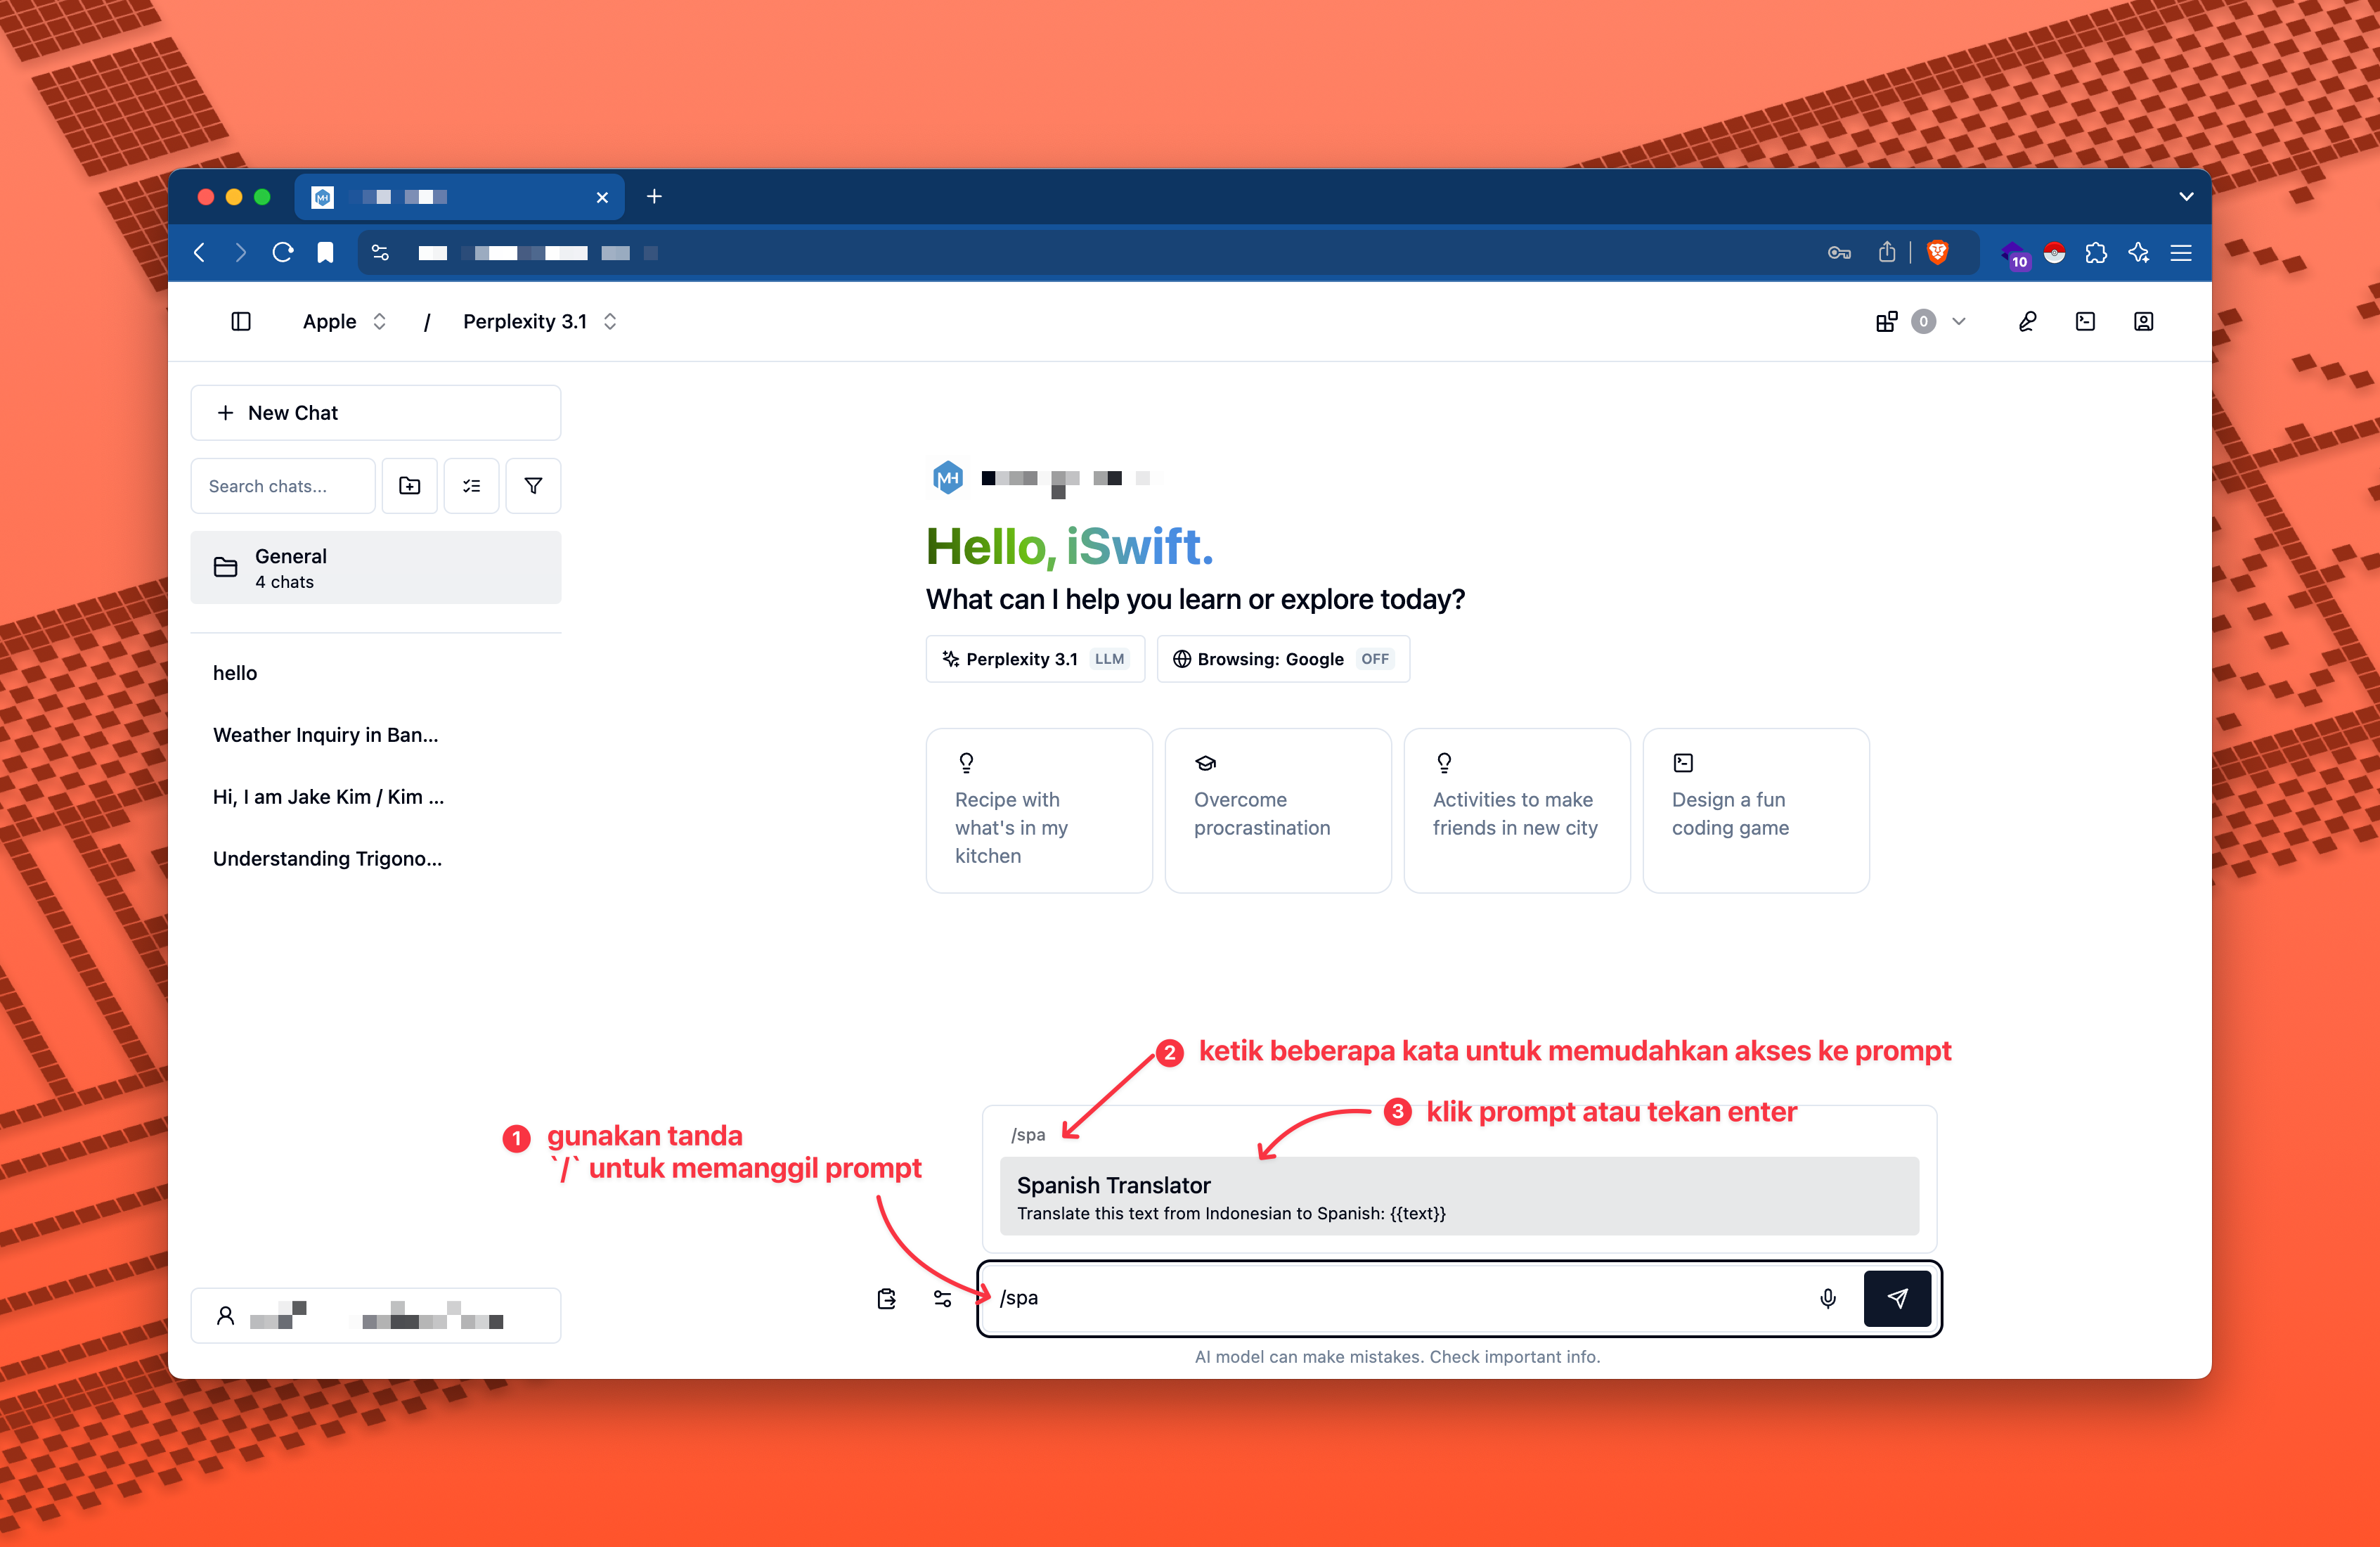Open the chat filter funnel icon
This screenshot has width=2380, height=1547.
click(533, 485)
